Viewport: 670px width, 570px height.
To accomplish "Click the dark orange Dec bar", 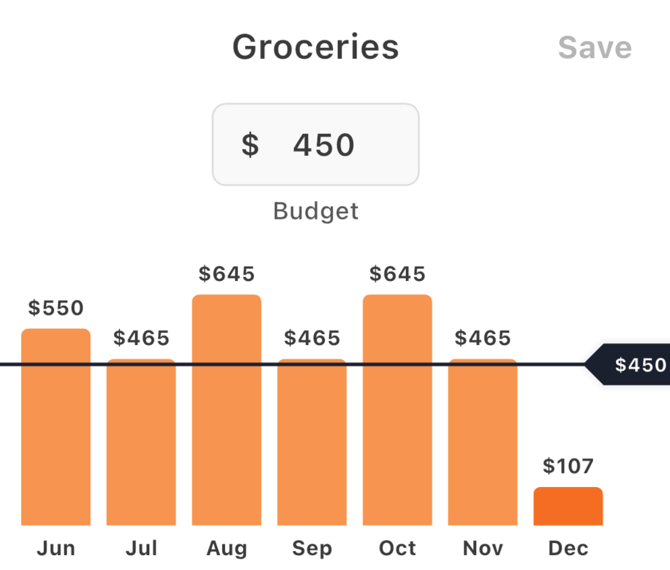I will (x=568, y=505).
